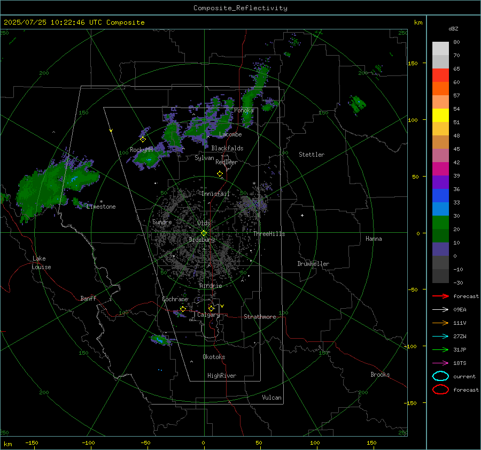Click the Didsbury city label
The width and height of the screenshot is (481, 450).
pos(201,240)
